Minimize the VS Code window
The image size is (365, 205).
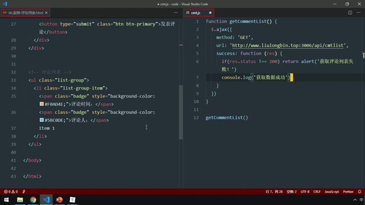pos(335,4)
